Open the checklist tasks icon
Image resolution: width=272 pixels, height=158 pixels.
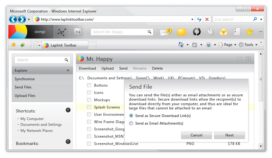[x=237, y=32]
